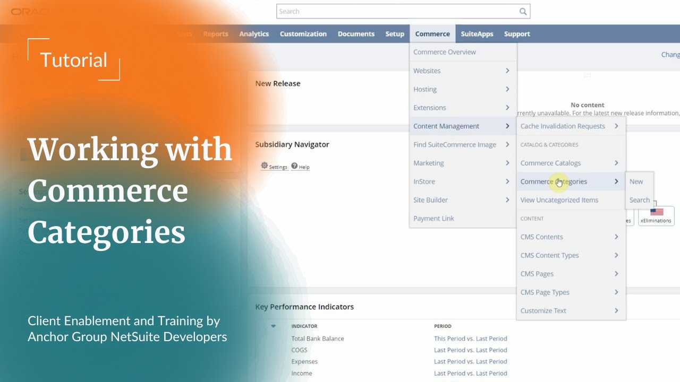Select the xEliminations US flag subsidiary
The height and width of the screenshot is (382, 680).
(656, 216)
